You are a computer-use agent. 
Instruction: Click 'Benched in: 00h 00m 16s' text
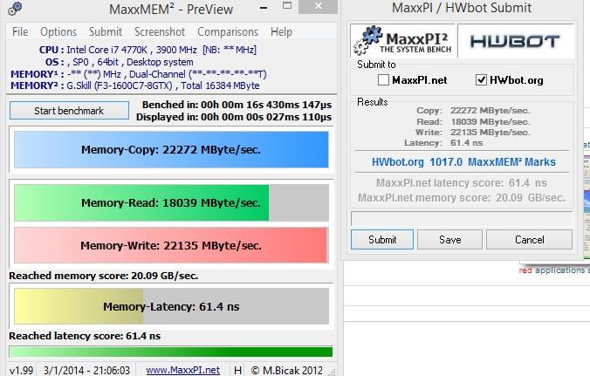click(x=237, y=105)
